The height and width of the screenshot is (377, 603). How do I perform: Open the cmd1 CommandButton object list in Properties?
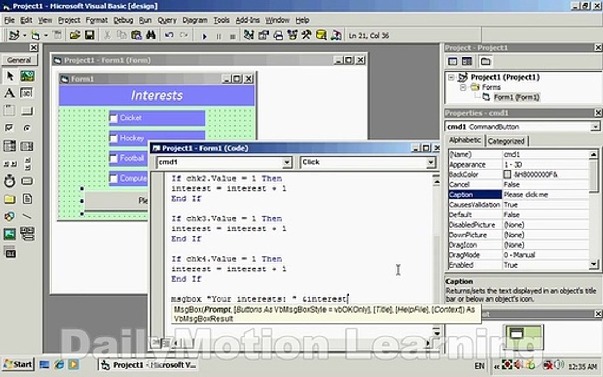pyautogui.click(x=595, y=127)
